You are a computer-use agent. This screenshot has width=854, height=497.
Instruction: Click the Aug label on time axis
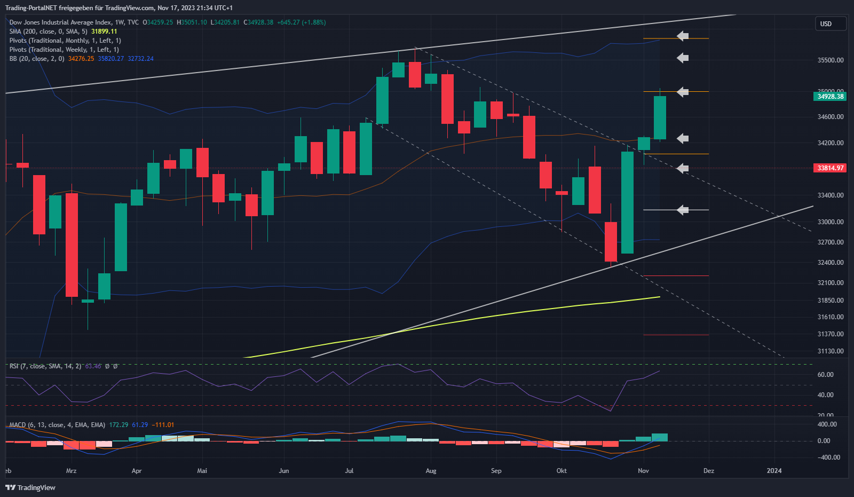coord(431,471)
